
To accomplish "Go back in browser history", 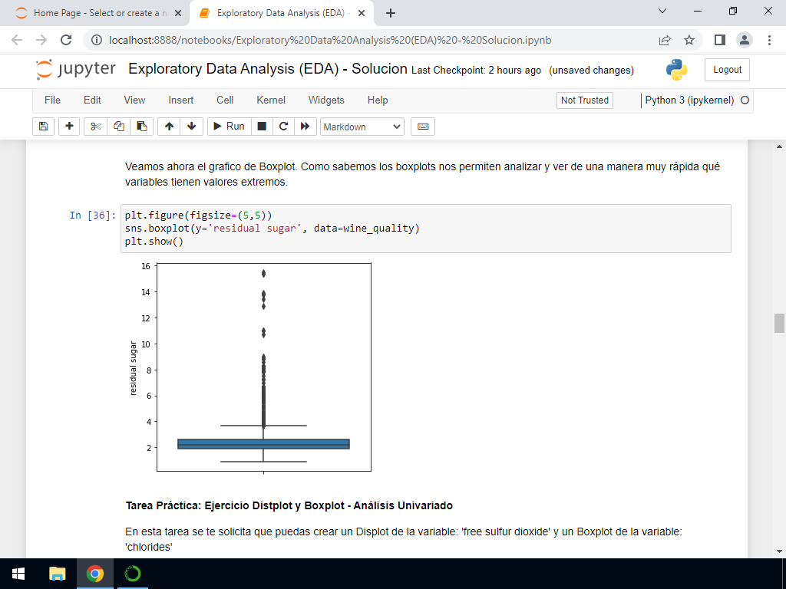I will point(17,40).
